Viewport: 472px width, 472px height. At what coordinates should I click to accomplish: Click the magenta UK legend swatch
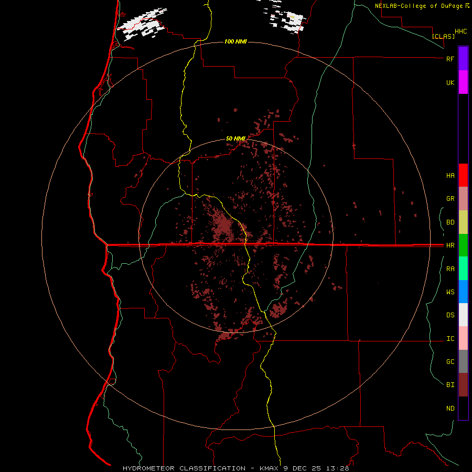coord(463,82)
